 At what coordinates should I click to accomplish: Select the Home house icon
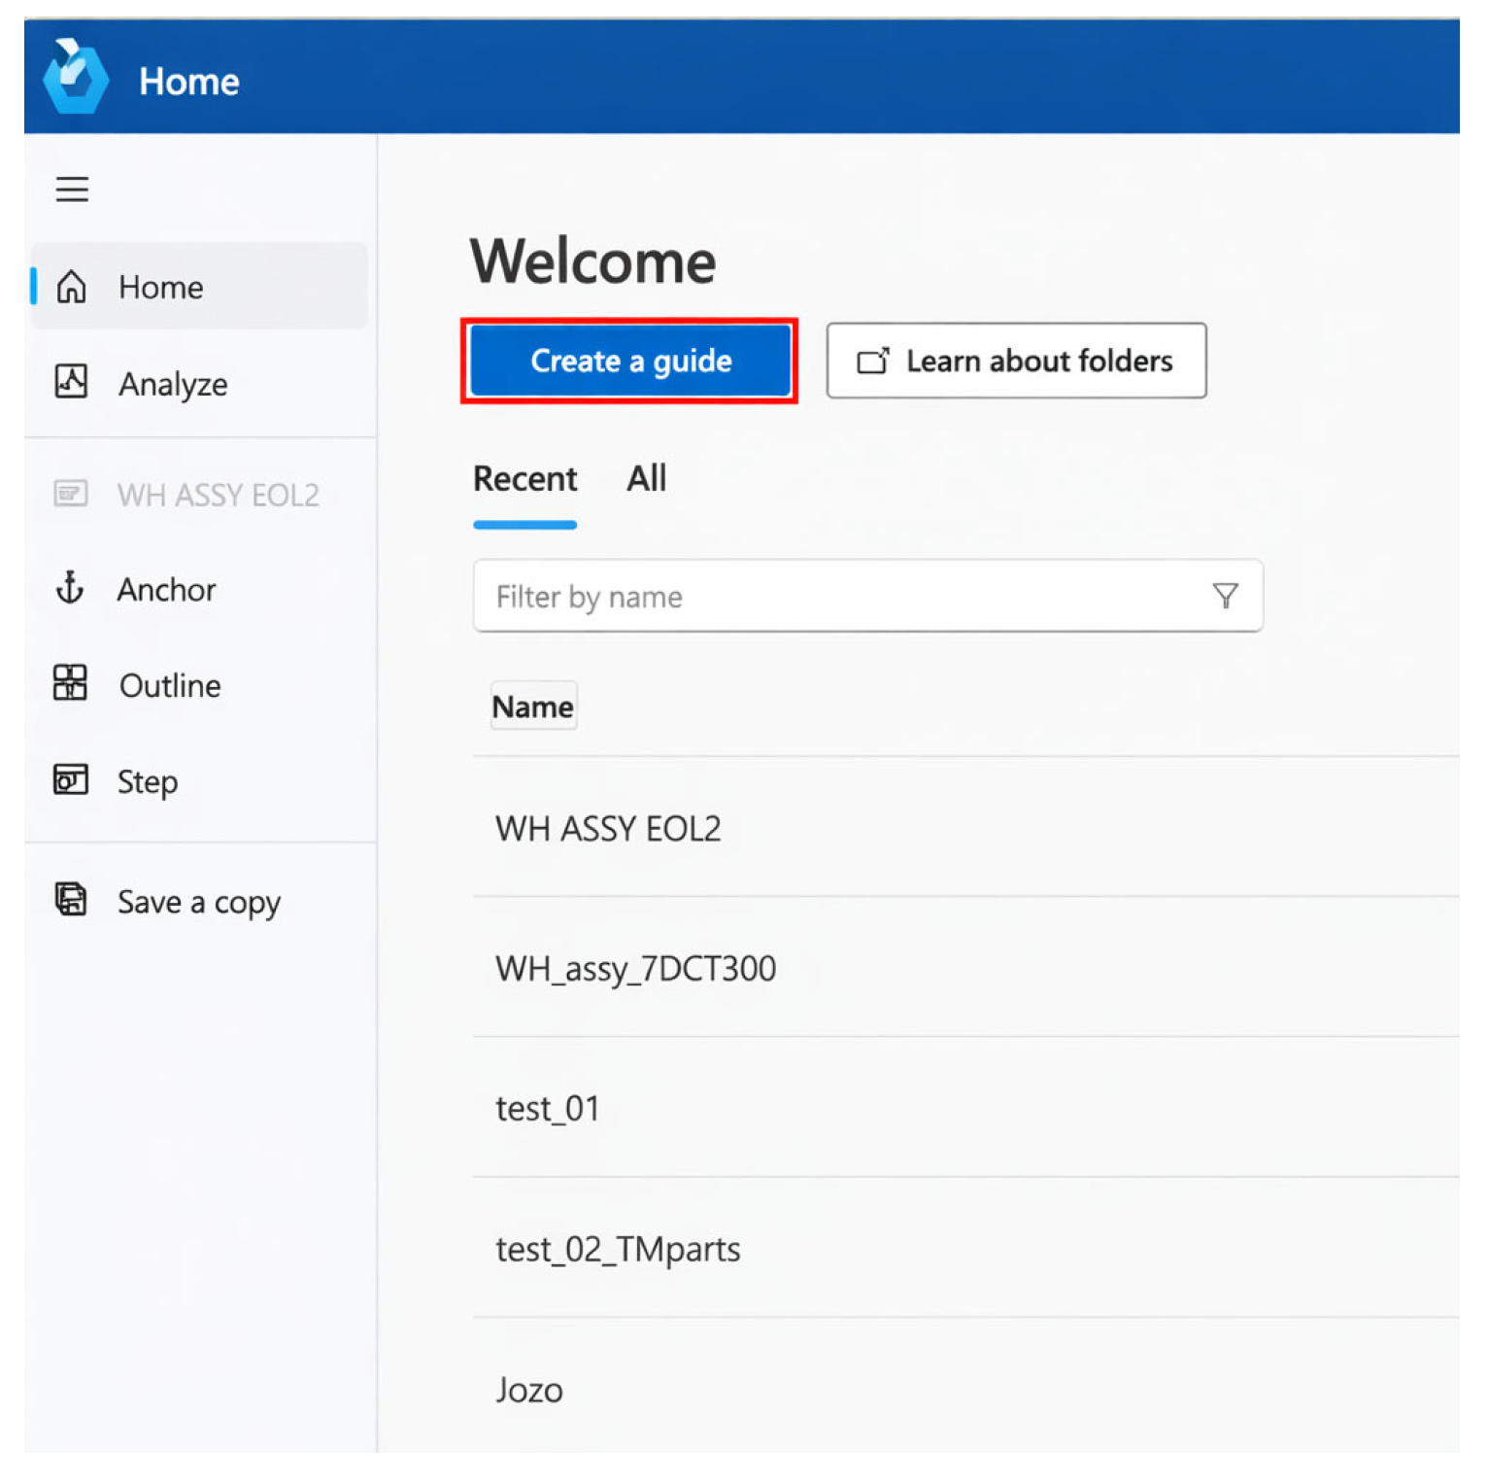point(72,287)
